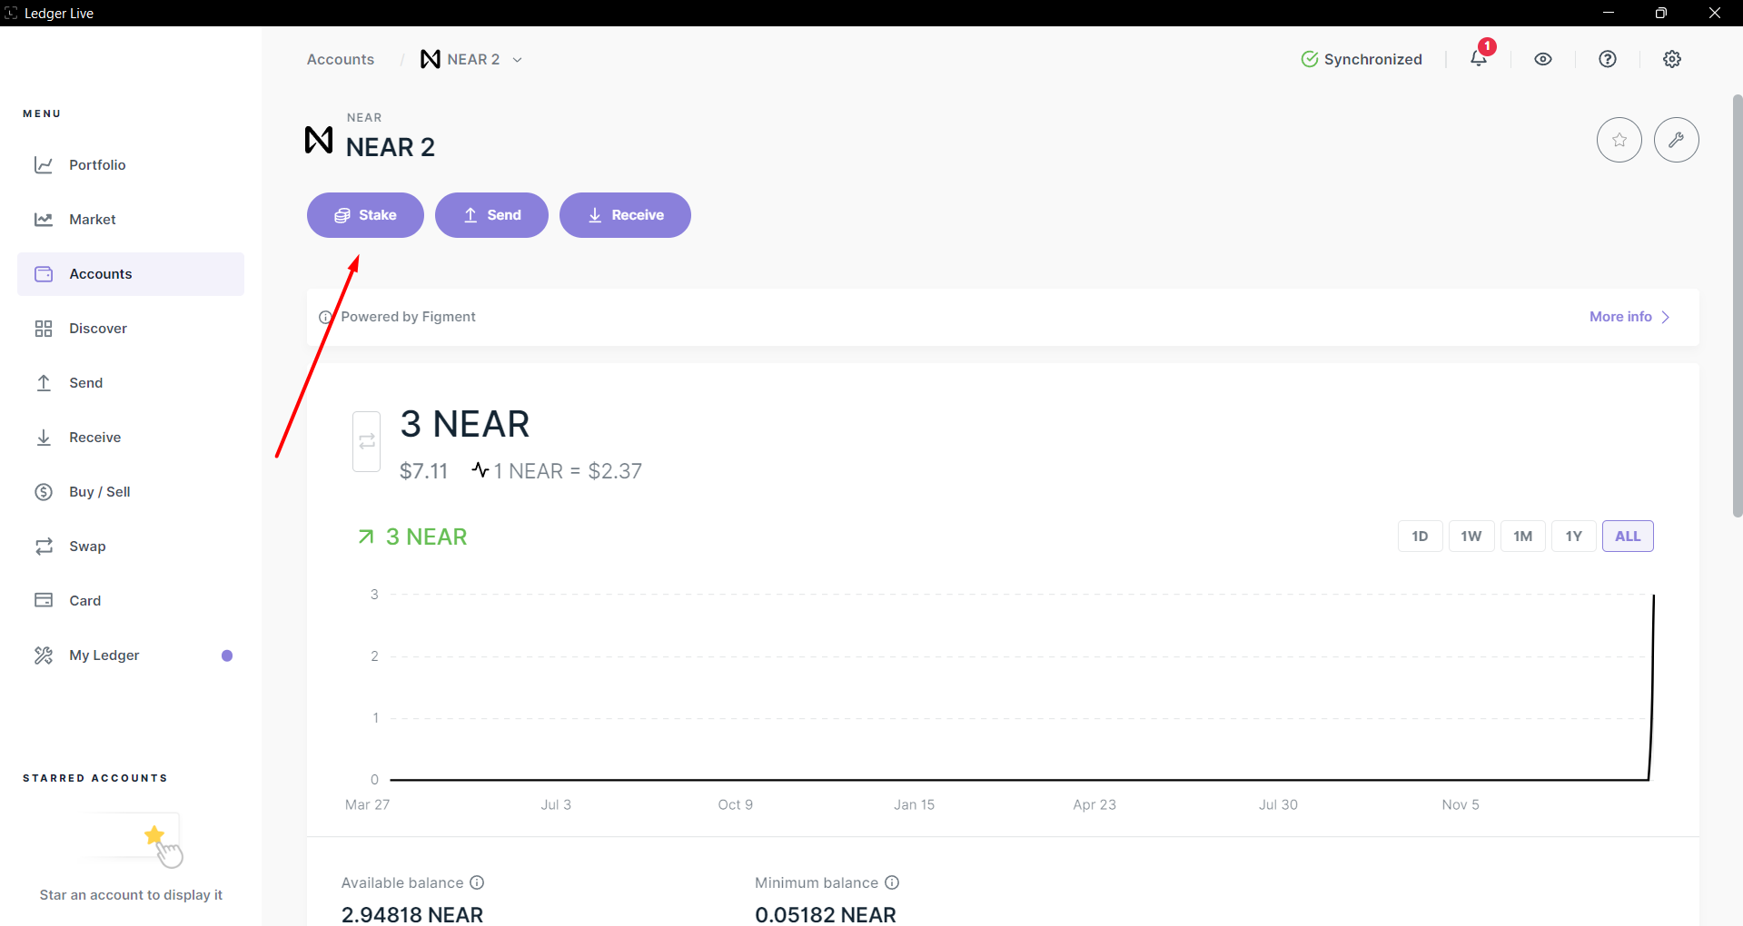Select the Accounts menu entry

click(x=100, y=273)
